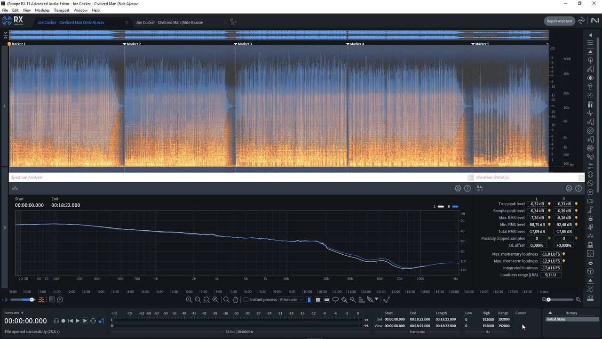Toggle playhead follows playback button
This screenshot has height=339, width=602.
point(101,321)
